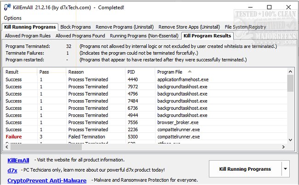The image size is (299, 185).
Task: Show the Allowed Program Rules sub-tab
Action: coord(28,36)
